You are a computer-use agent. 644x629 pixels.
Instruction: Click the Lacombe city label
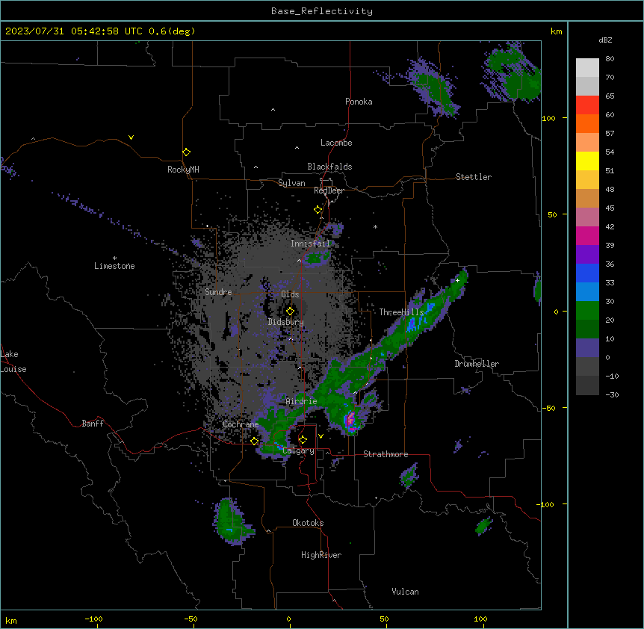coord(336,143)
